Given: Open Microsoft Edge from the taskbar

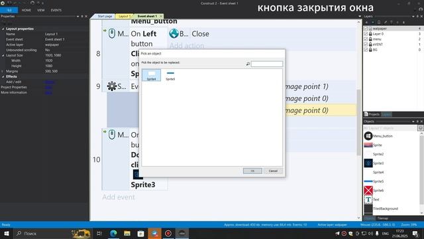Looking at the screenshot, I should coord(113,233).
